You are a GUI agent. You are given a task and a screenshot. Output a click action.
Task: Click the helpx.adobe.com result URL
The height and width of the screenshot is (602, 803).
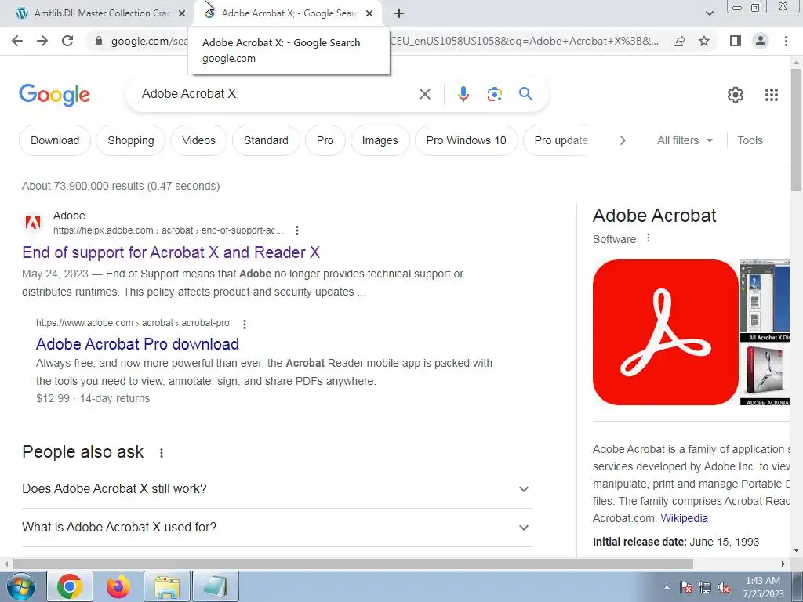tap(168, 230)
